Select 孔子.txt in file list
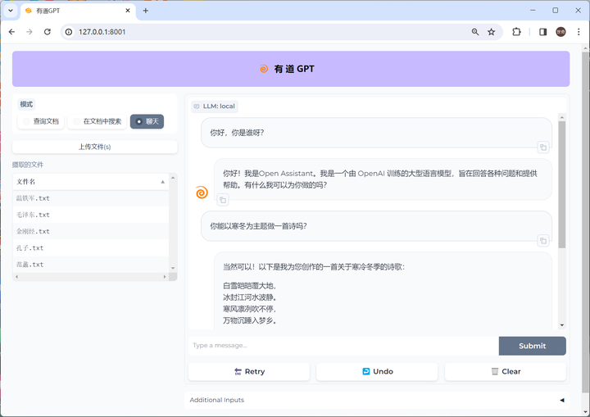The width and height of the screenshot is (590, 417). [91, 248]
